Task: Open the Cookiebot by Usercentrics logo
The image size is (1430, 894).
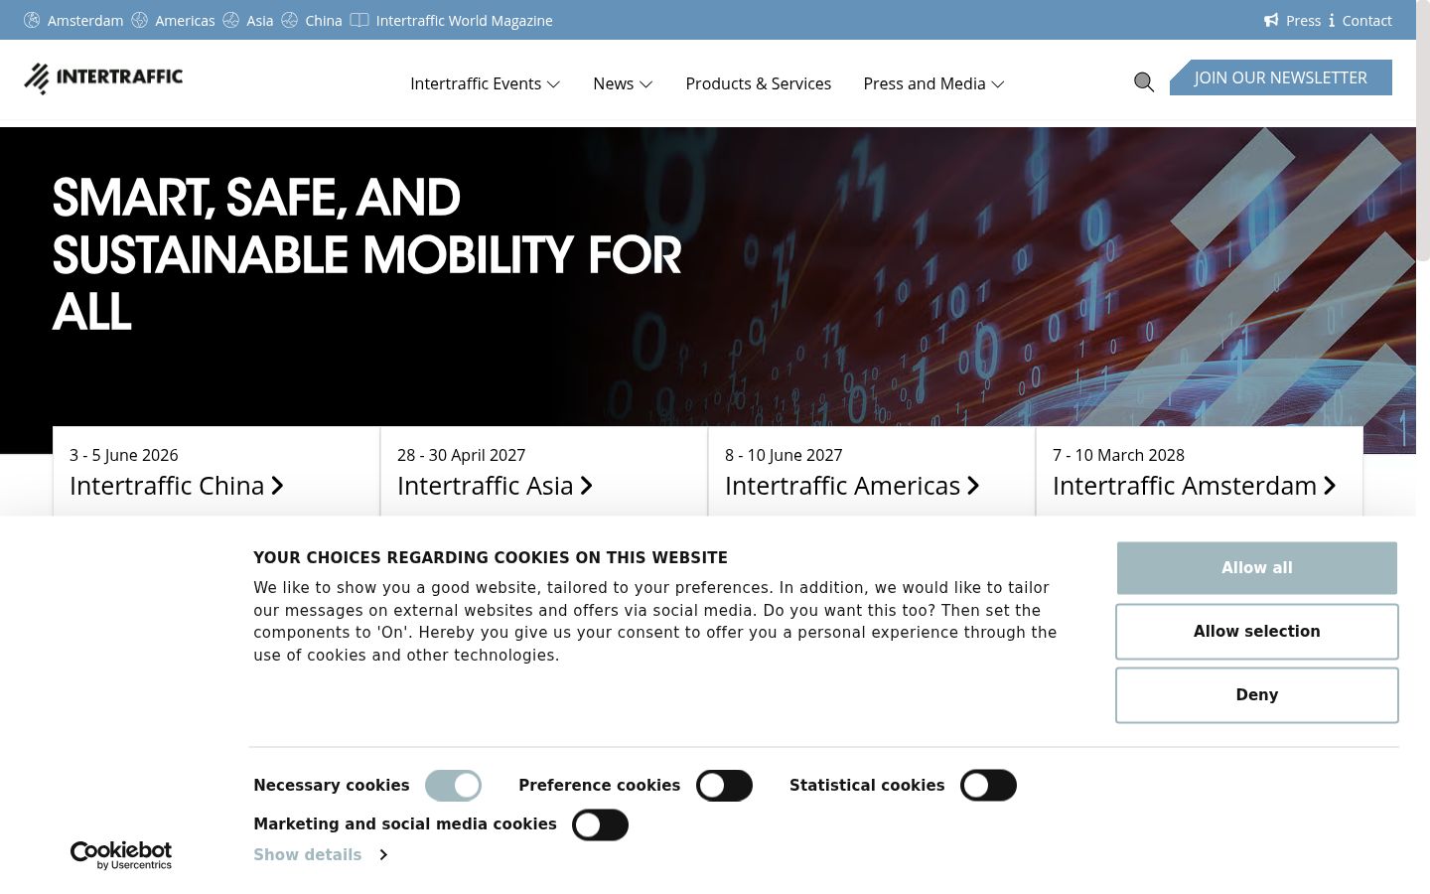Action: [121, 855]
